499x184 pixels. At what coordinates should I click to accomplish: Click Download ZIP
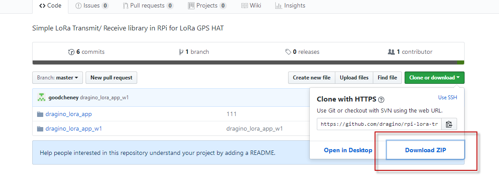(x=425, y=150)
